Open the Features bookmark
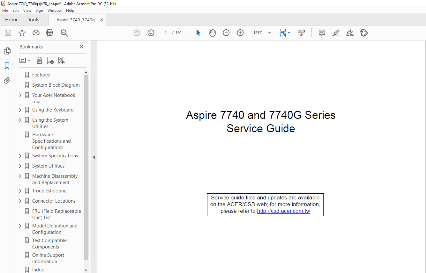The height and width of the screenshot is (273, 426). (41, 75)
